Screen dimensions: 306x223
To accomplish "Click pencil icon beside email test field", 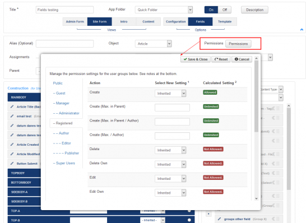I will point(12,116).
